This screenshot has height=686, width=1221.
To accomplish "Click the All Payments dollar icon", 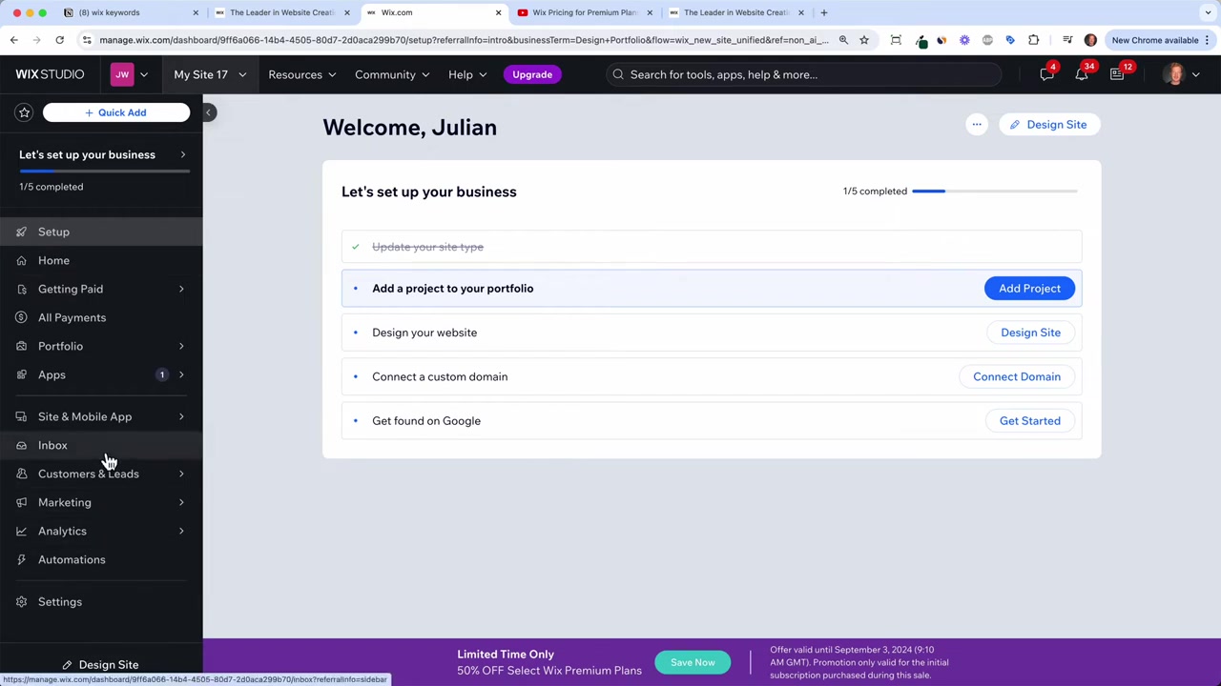I will pyautogui.click(x=21, y=317).
